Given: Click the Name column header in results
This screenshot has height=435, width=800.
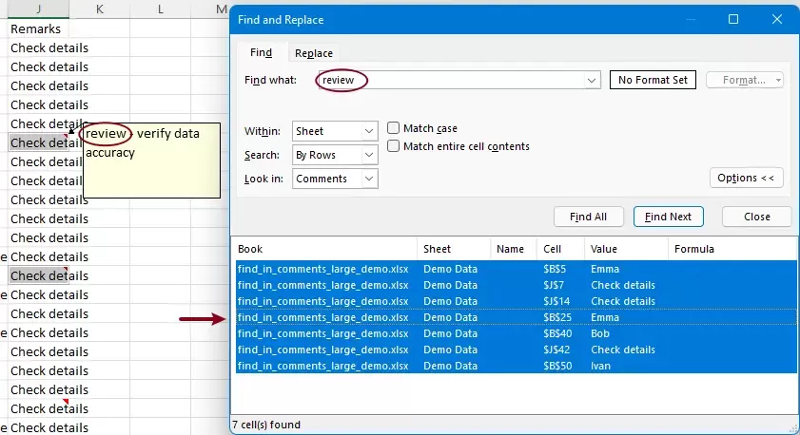Looking at the screenshot, I should (514, 249).
